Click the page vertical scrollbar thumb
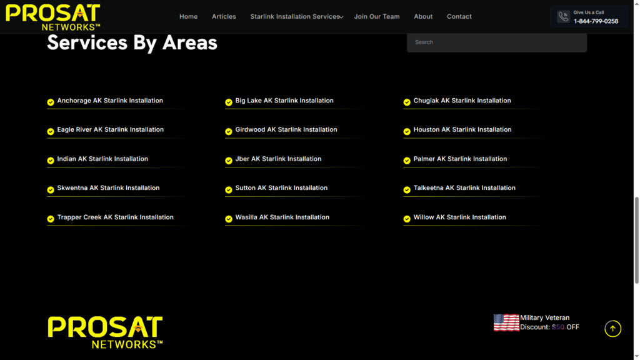Image resolution: width=640 pixels, height=360 pixels. (x=636, y=240)
